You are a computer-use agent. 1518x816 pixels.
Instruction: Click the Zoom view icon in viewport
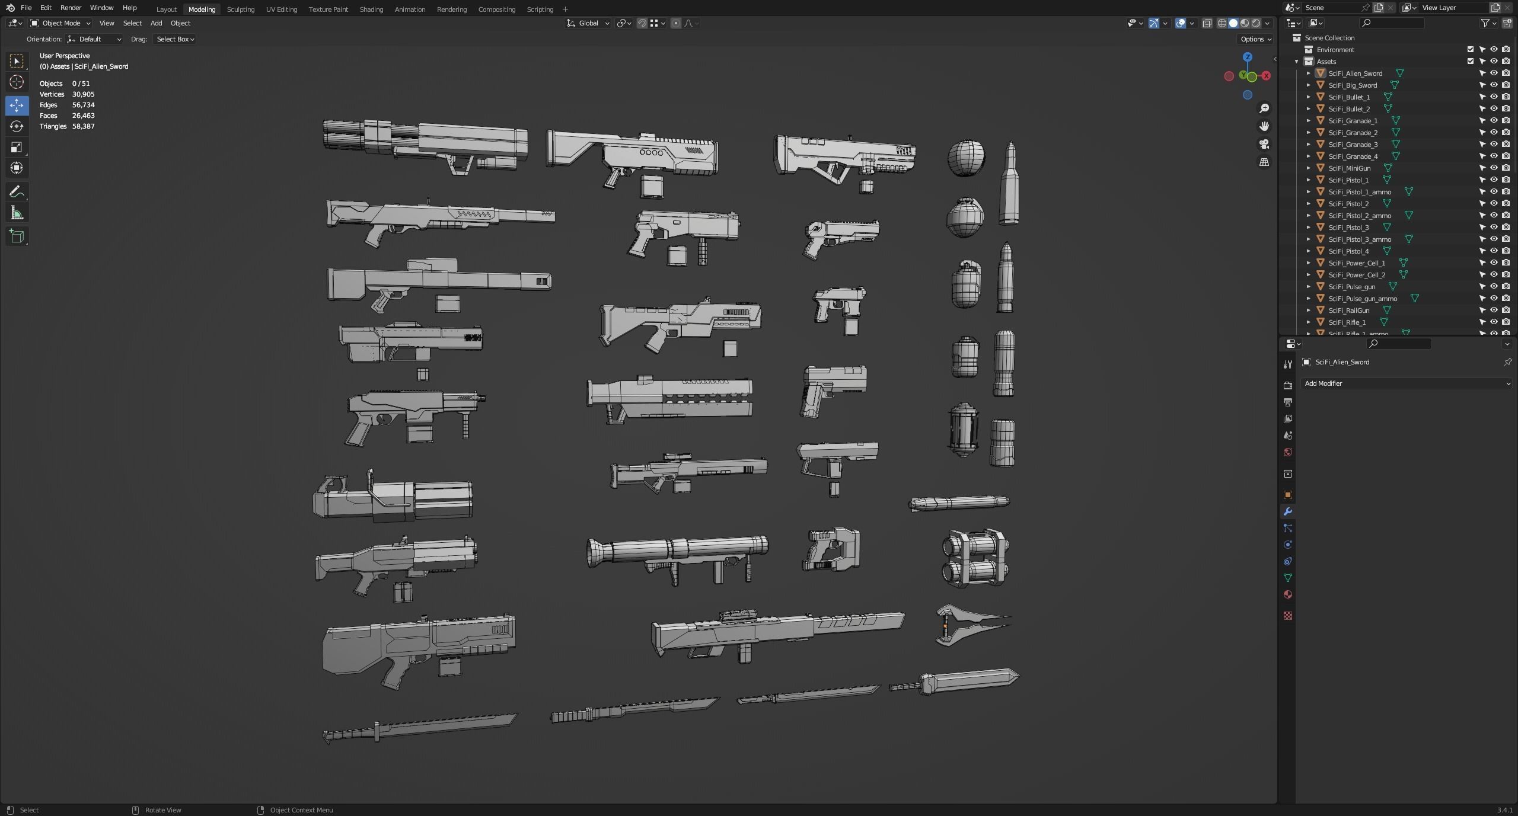tap(1264, 108)
